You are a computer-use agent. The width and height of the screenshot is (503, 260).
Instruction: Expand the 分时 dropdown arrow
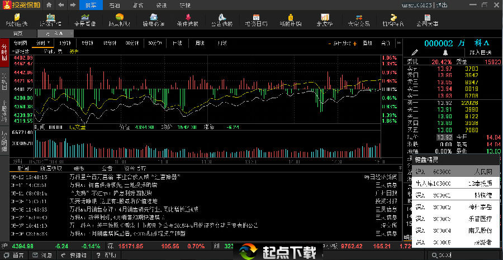[49, 42]
